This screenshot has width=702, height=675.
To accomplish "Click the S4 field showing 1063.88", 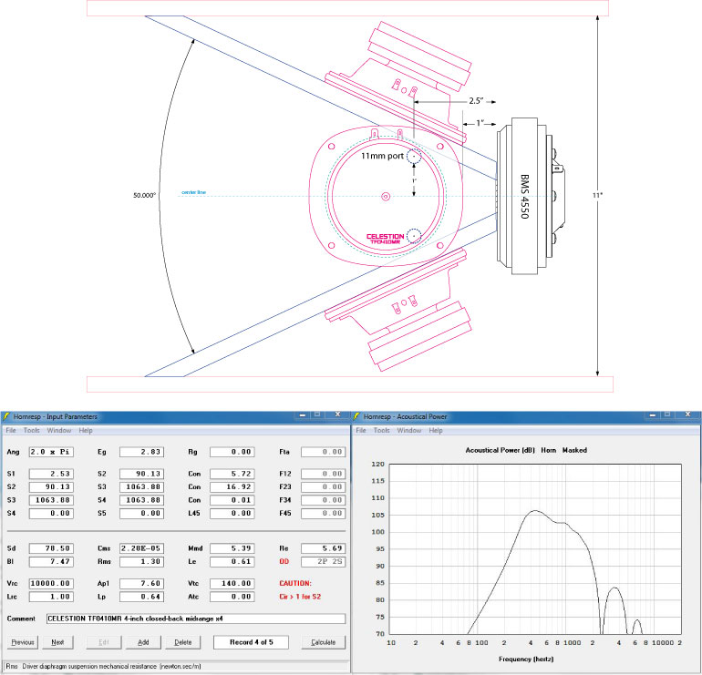I will pos(141,500).
